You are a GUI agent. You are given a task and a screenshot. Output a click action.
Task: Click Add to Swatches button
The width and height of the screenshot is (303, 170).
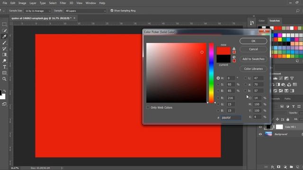click(253, 59)
